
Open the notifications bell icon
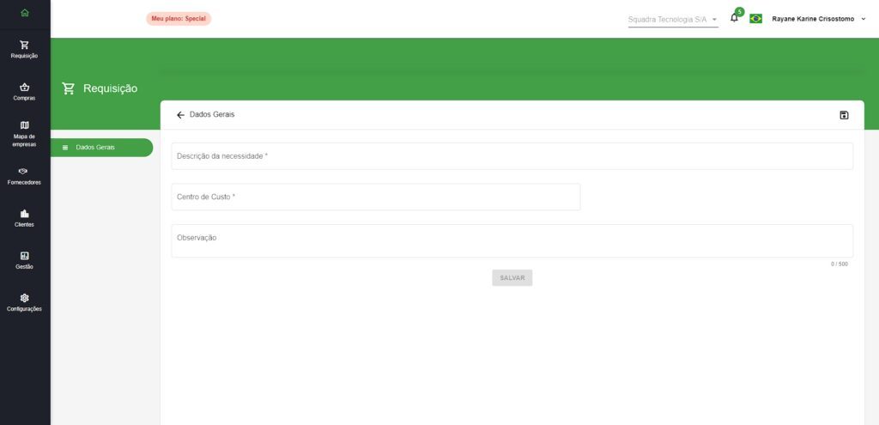[735, 19]
